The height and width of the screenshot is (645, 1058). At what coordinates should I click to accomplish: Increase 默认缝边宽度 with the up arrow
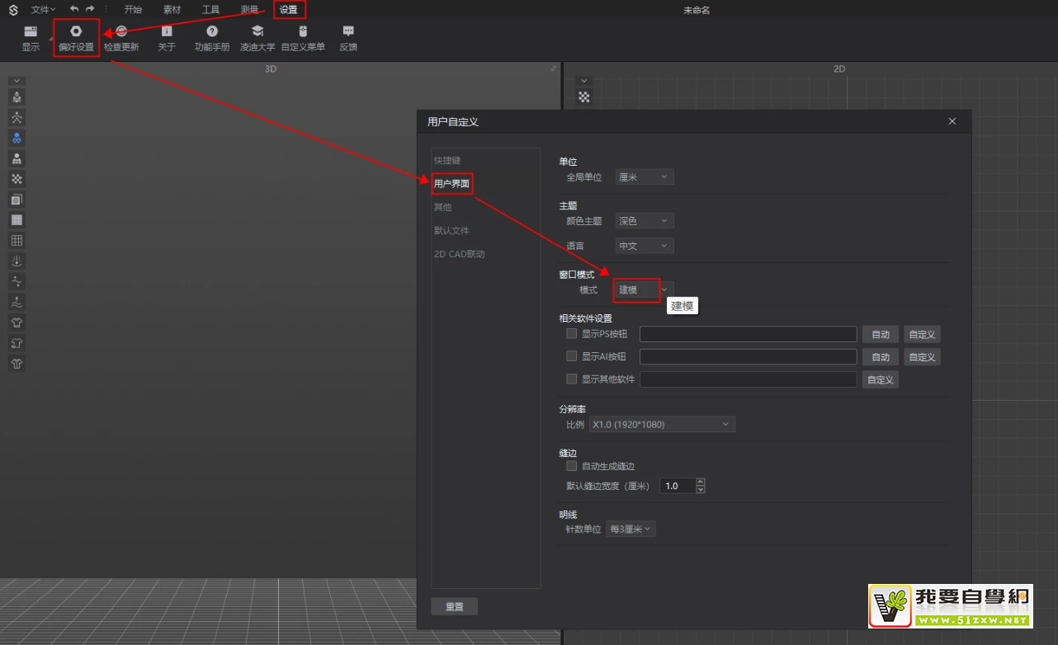(701, 483)
